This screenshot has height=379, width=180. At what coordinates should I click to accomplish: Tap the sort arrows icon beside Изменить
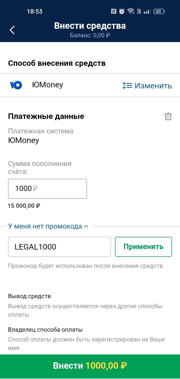[127, 86]
